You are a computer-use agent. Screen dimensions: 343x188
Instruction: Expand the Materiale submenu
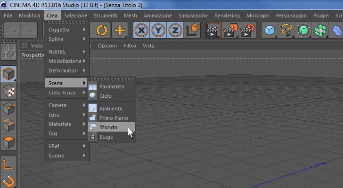[x=67, y=124]
